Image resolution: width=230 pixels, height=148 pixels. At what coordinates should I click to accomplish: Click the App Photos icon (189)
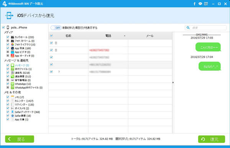click(x=13, y=48)
